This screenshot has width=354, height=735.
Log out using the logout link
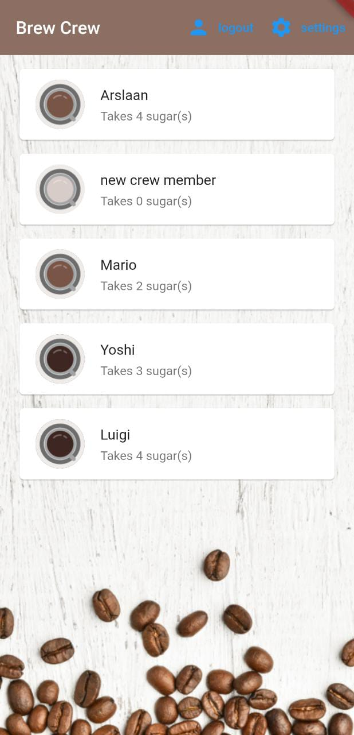[x=235, y=27]
